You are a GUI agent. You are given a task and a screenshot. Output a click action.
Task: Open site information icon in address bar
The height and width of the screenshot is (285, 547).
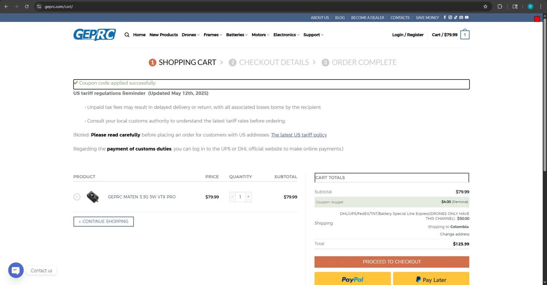coord(39,7)
